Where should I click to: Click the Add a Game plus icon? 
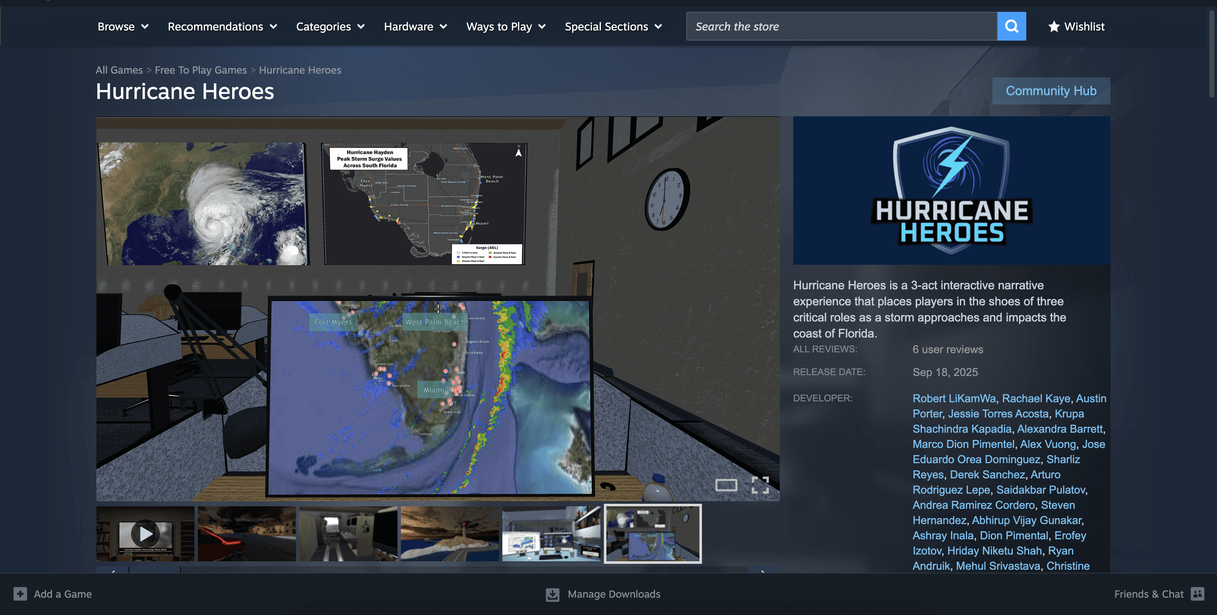[x=20, y=594]
